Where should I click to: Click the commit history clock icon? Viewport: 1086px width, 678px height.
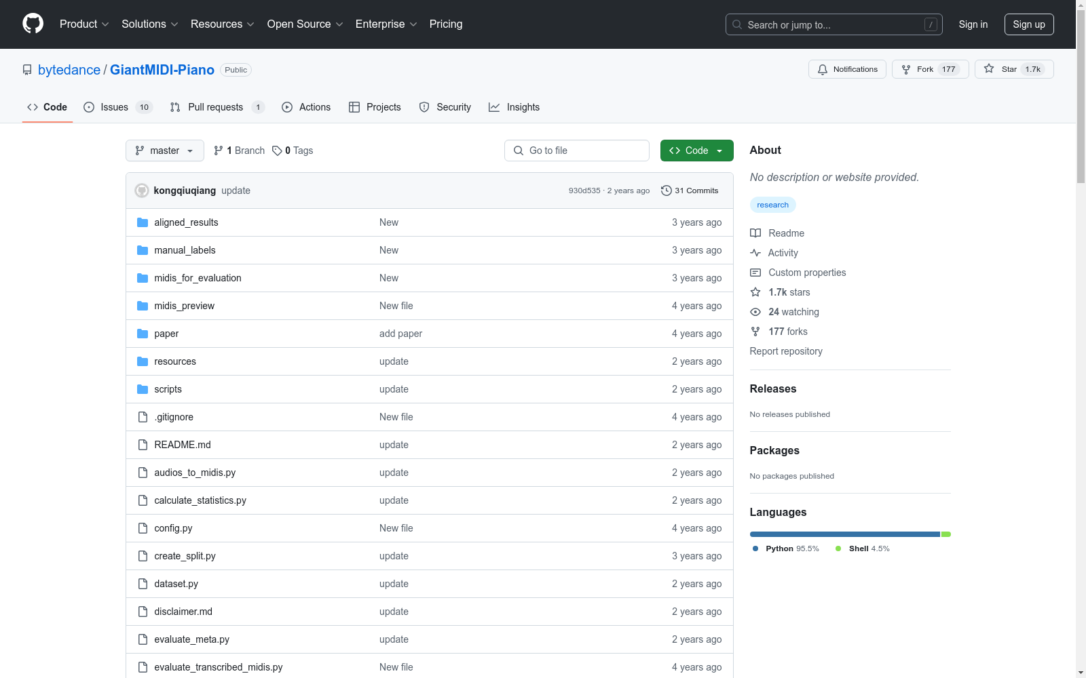coord(667,191)
